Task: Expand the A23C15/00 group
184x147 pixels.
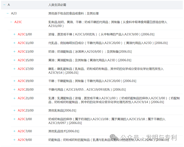Action: pos(15,60)
